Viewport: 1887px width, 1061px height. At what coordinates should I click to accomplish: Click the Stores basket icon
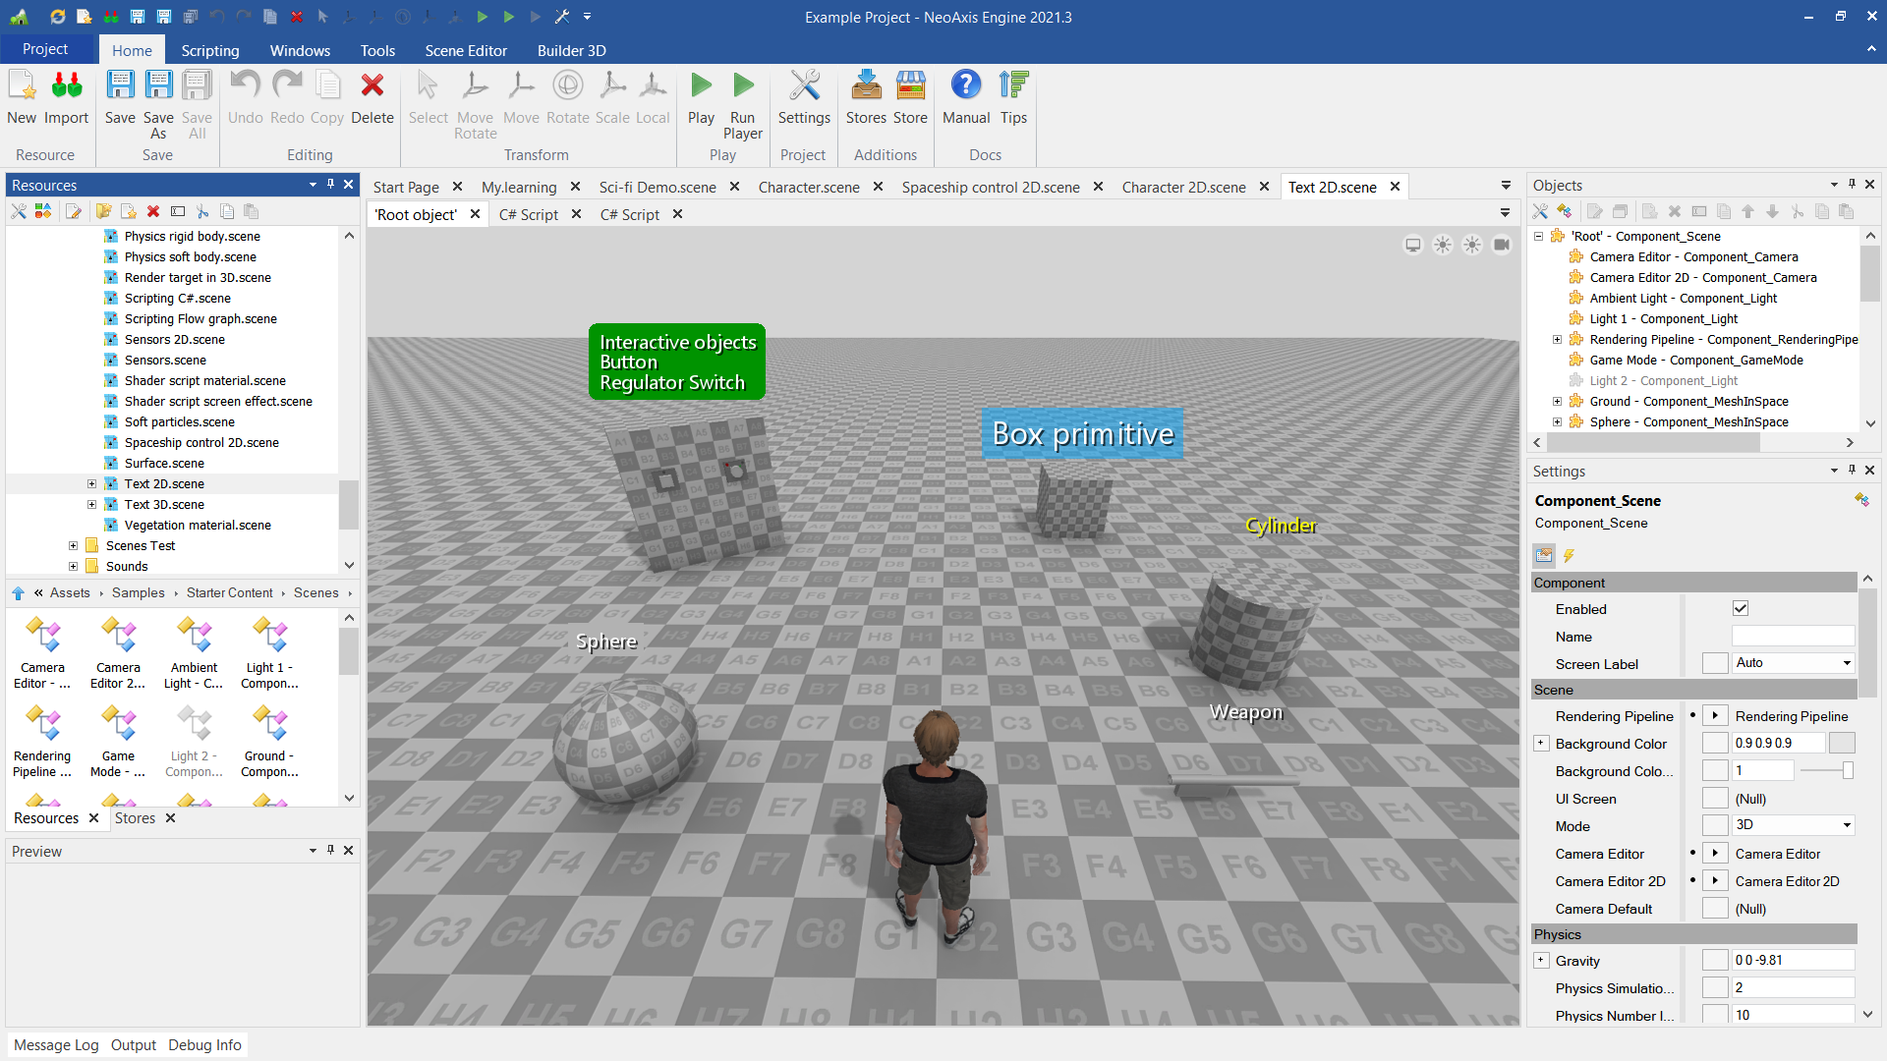(866, 86)
